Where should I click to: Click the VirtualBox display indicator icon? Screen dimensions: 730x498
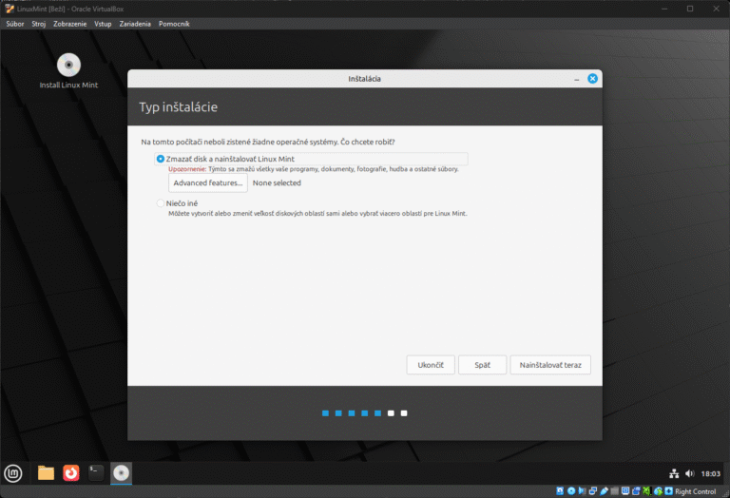[x=625, y=491]
